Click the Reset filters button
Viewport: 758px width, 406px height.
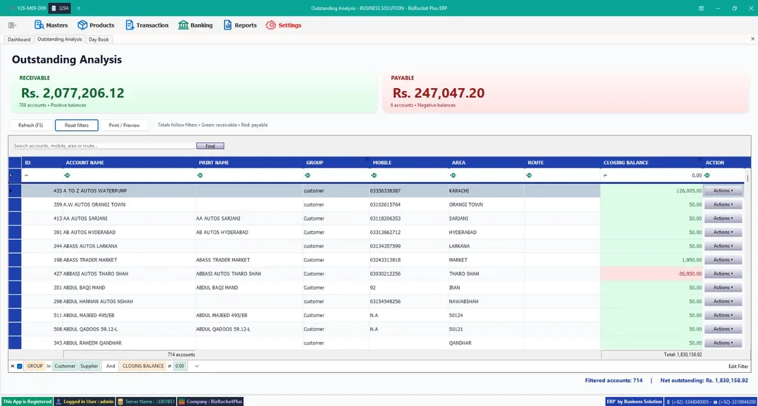[x=76, y=125]
